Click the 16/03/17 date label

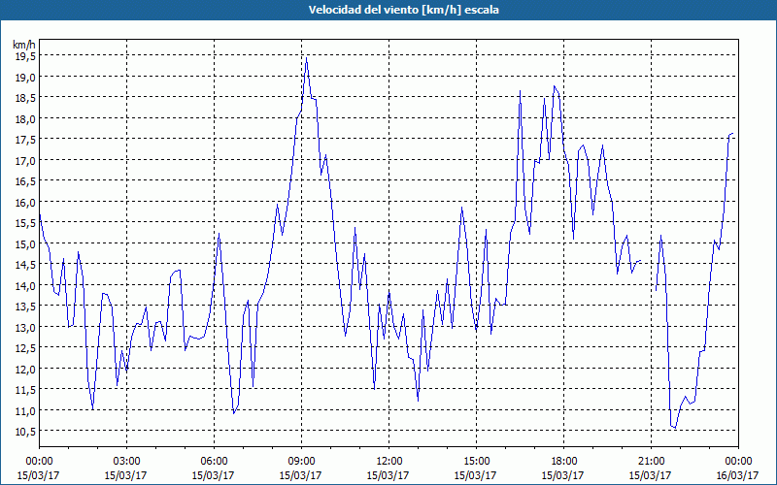coord(738,475)
